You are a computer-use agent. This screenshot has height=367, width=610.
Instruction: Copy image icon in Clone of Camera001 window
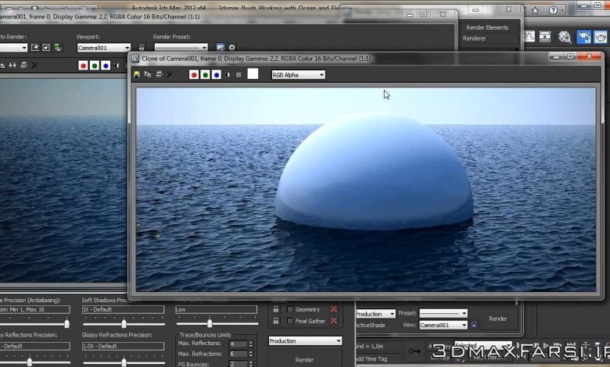pyautogui.click(x=148, y=74)
